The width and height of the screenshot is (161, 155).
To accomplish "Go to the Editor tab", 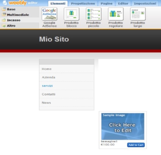I will (123, 3).
